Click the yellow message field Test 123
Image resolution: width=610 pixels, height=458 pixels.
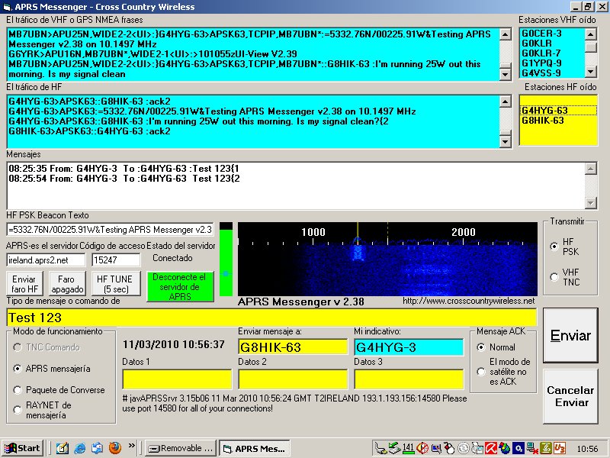pyautogui.click(x=271, y=318)
